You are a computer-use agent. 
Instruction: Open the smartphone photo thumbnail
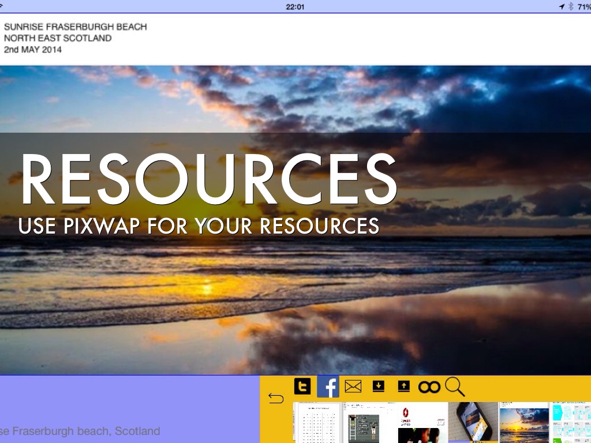(x=473, y=422)
